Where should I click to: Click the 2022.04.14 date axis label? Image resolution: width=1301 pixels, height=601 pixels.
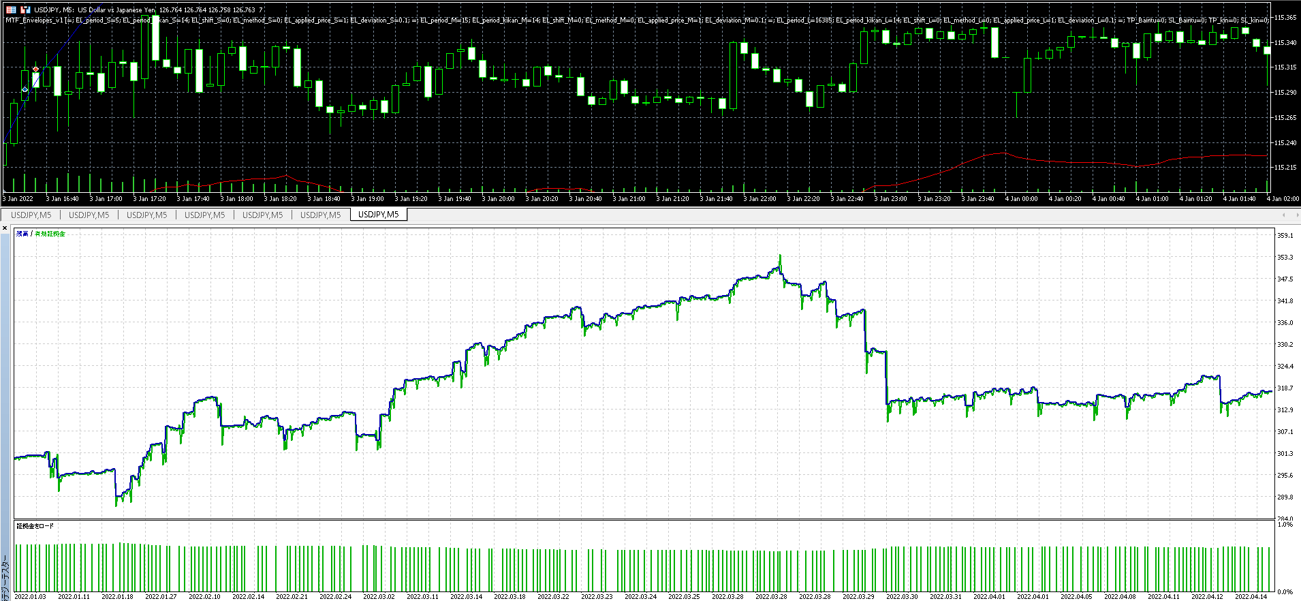(1251, 597)
